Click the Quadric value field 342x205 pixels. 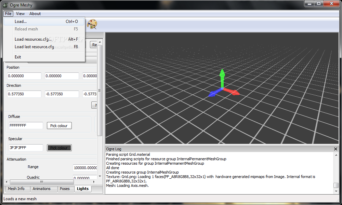[85, 177]
